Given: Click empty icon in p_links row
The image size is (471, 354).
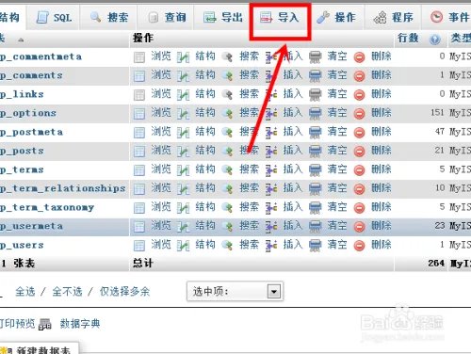Looking at the screenshot, I should (315, 95).
